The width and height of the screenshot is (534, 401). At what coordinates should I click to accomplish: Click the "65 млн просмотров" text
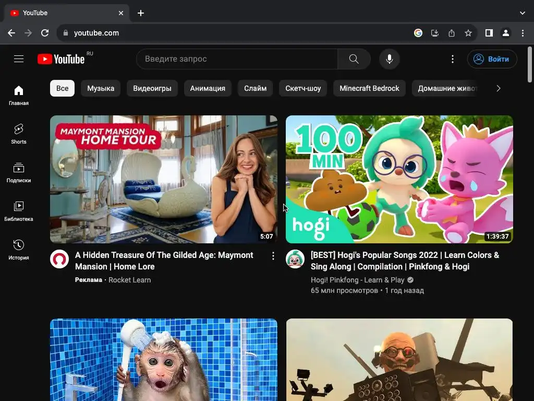tap(344, 290)
